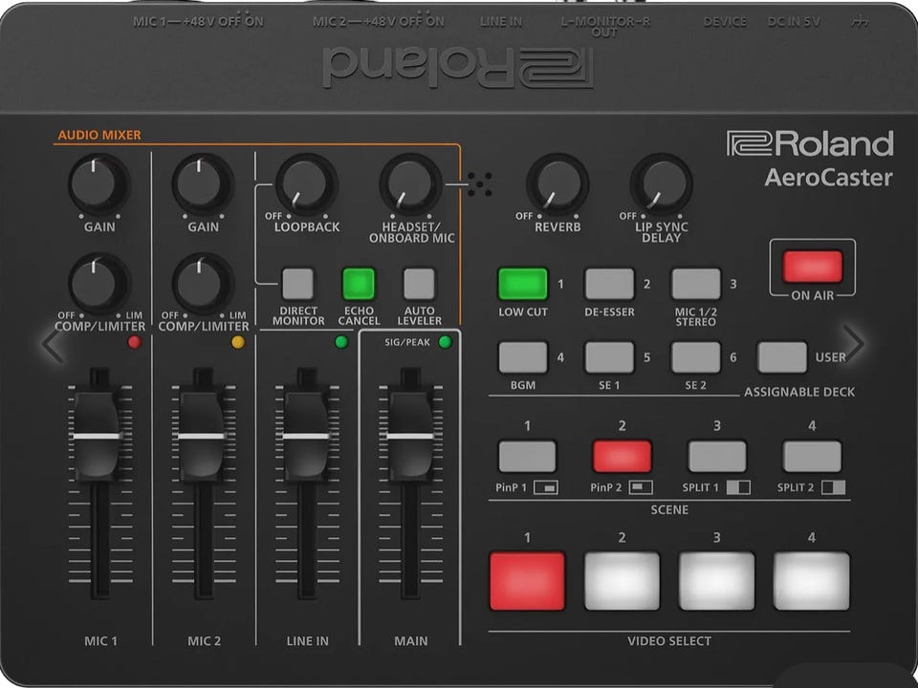
Task: Trigger the SE 2 deck button
Action: point(696,357)
